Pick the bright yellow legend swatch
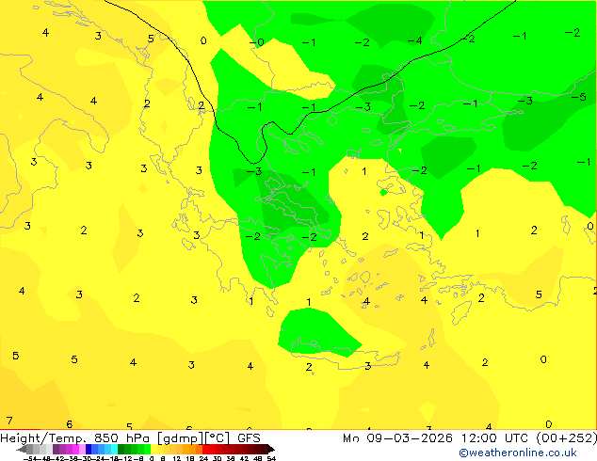This screenshot has height=461, width=597. pyautogui.click(x=154, y=449)
